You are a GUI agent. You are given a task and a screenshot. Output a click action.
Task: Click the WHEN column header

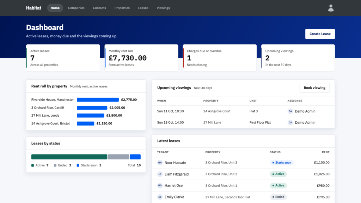pyautogui.click(x=161, y=101)
